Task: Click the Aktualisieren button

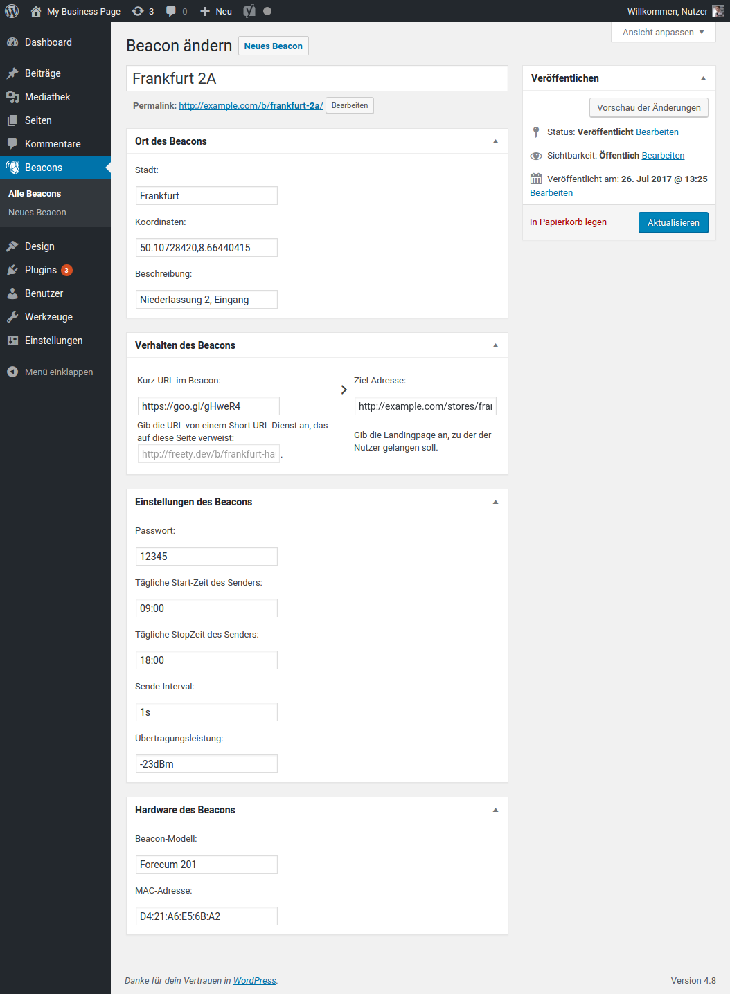Action: coord(673,222)
